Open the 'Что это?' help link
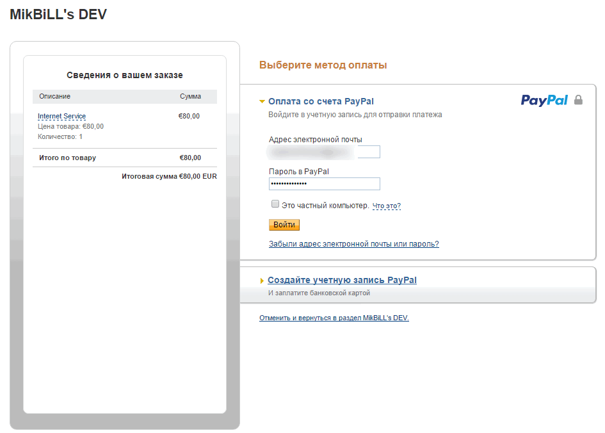This screenshot has height=433, width=605. (x=387, y=206)
